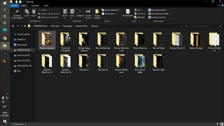Screen dimensions: 224x126
Task: Switch to the Inicio ribbon tab
Action: [x=23, y=6]
